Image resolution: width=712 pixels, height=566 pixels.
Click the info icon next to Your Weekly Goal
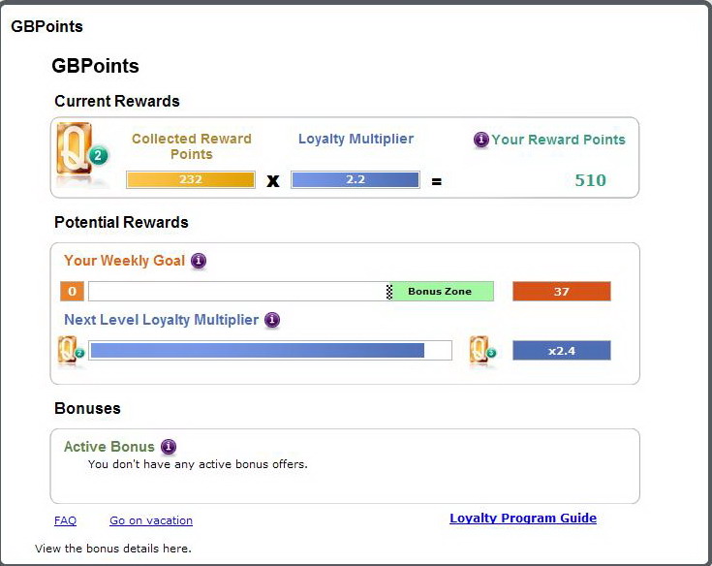coord(199,261)
